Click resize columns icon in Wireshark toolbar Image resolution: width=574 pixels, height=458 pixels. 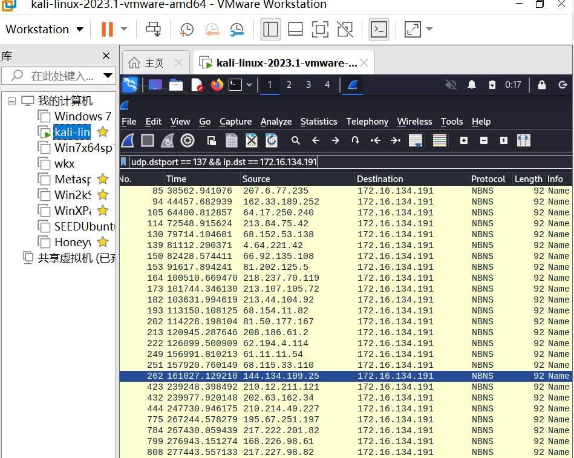pos(524,140)
